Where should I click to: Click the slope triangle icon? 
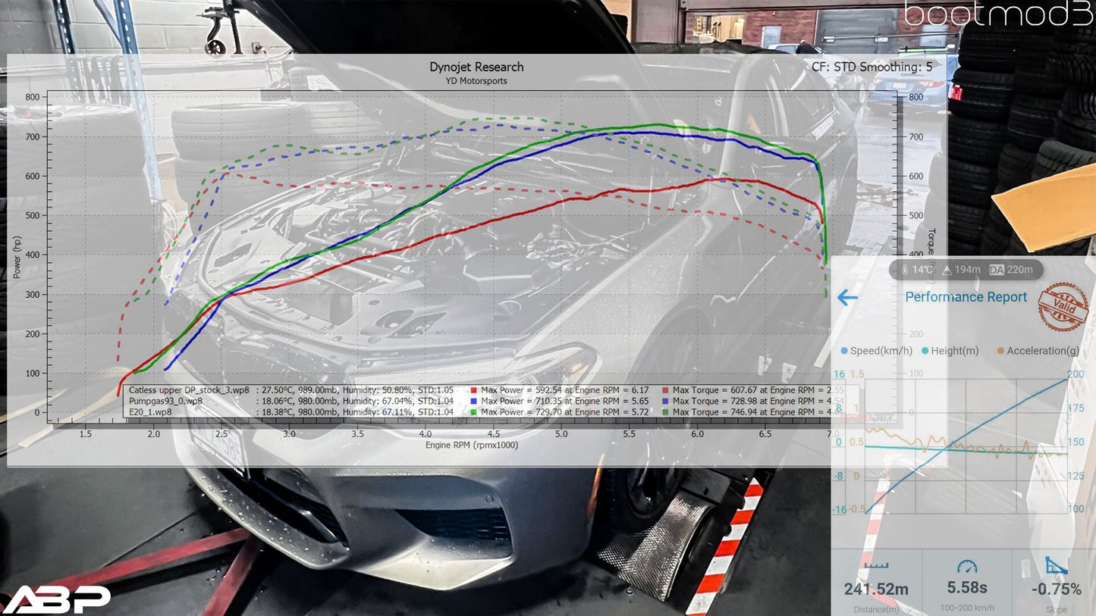pyautogui.click(x=1056, y=566)
